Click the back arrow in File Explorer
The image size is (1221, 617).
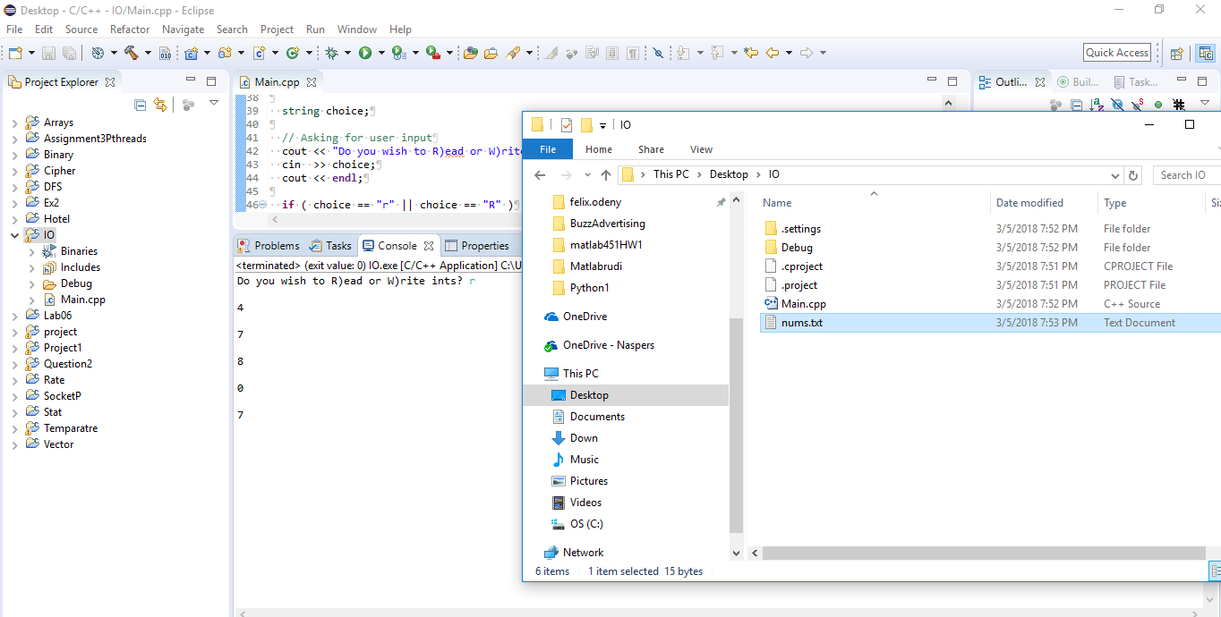[540, 174]
